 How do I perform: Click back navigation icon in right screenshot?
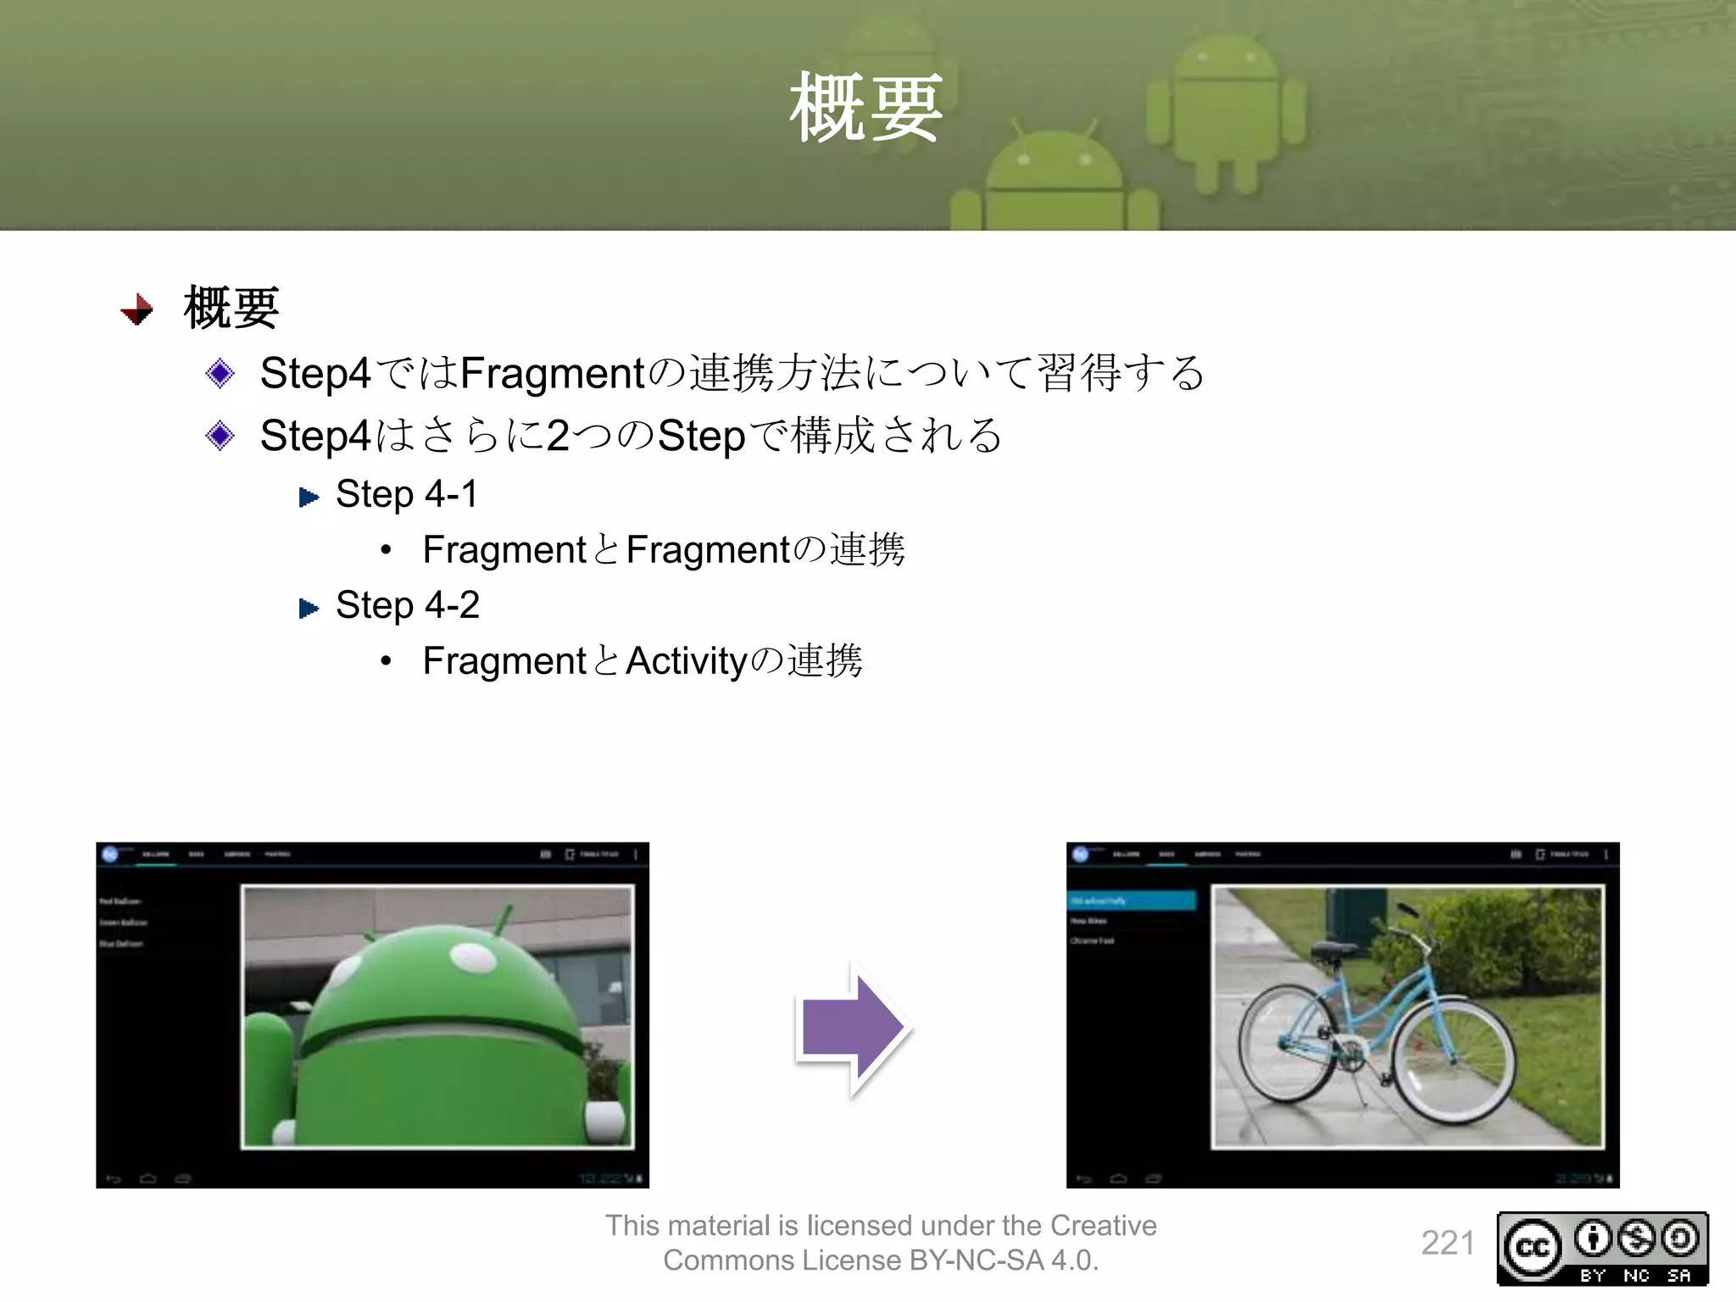coord(1084,1178)
